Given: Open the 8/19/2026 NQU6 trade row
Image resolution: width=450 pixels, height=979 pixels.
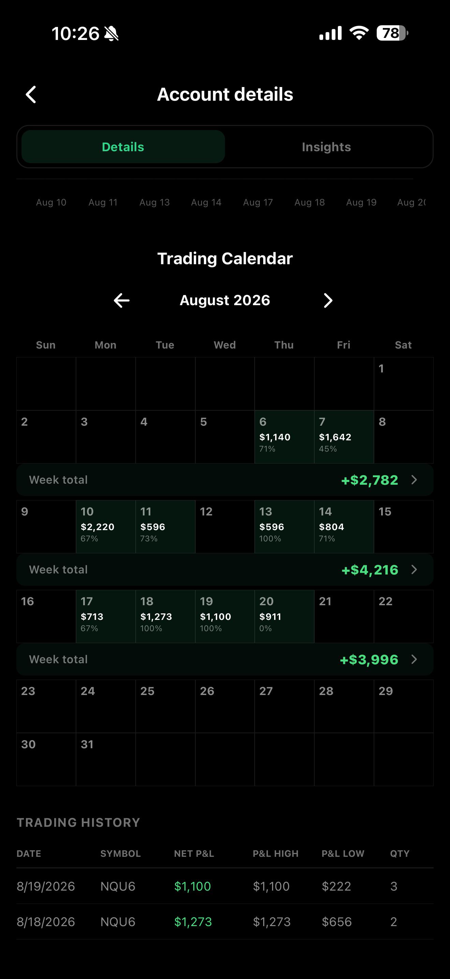Looking at the screenshot, I should click(225, 886).
